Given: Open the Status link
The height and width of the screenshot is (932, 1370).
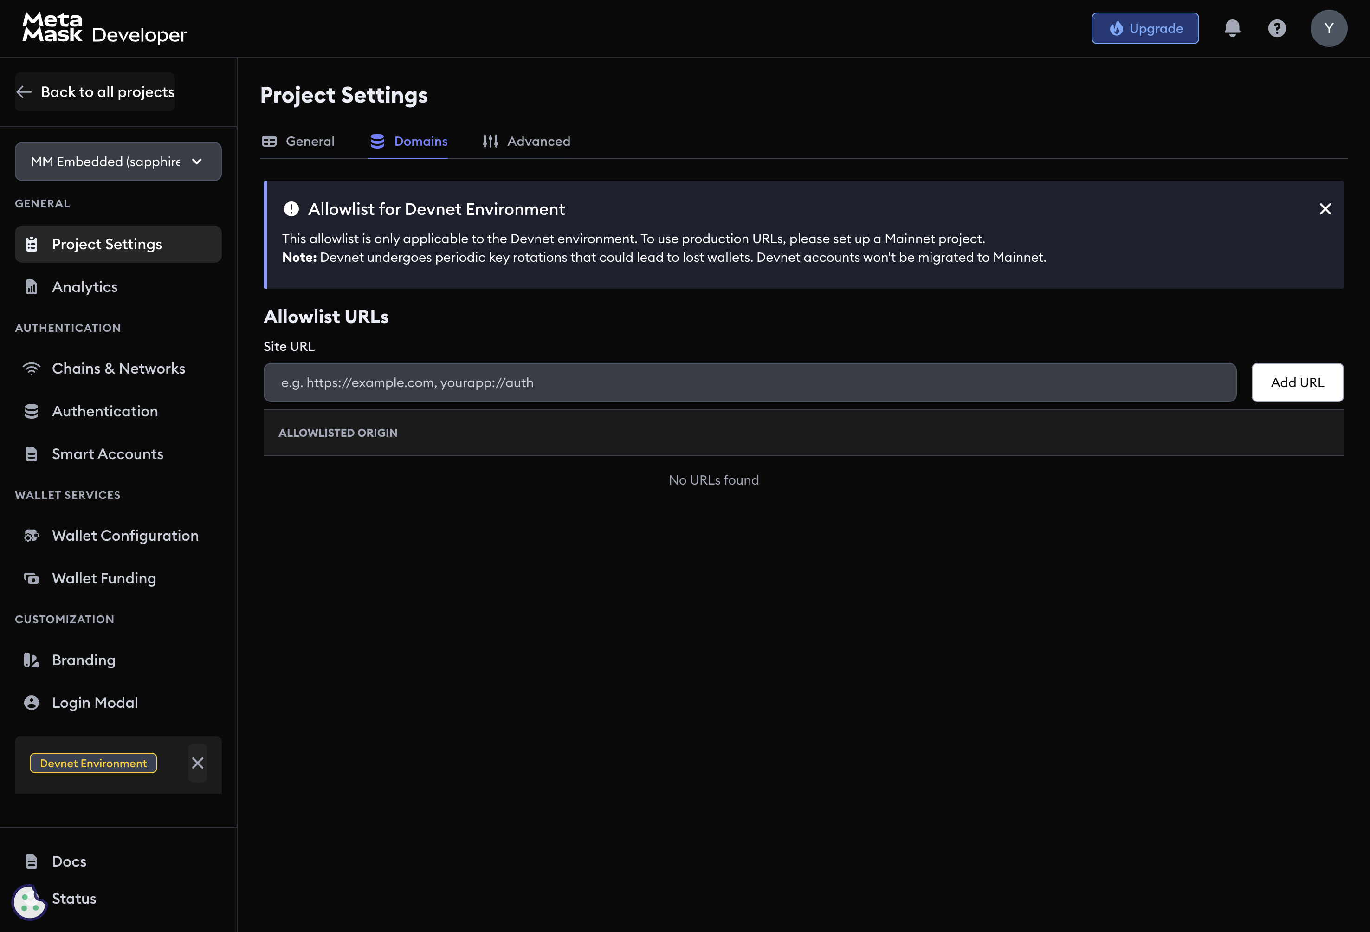Looking at the screenshot, I should (74, 899).
